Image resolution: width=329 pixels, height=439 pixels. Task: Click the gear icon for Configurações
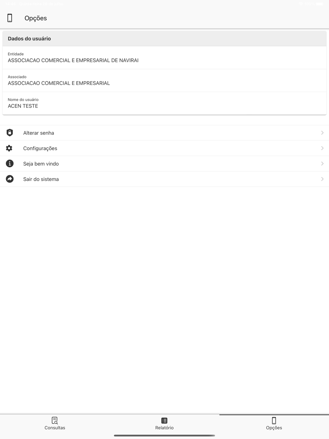tap(9, 148)
